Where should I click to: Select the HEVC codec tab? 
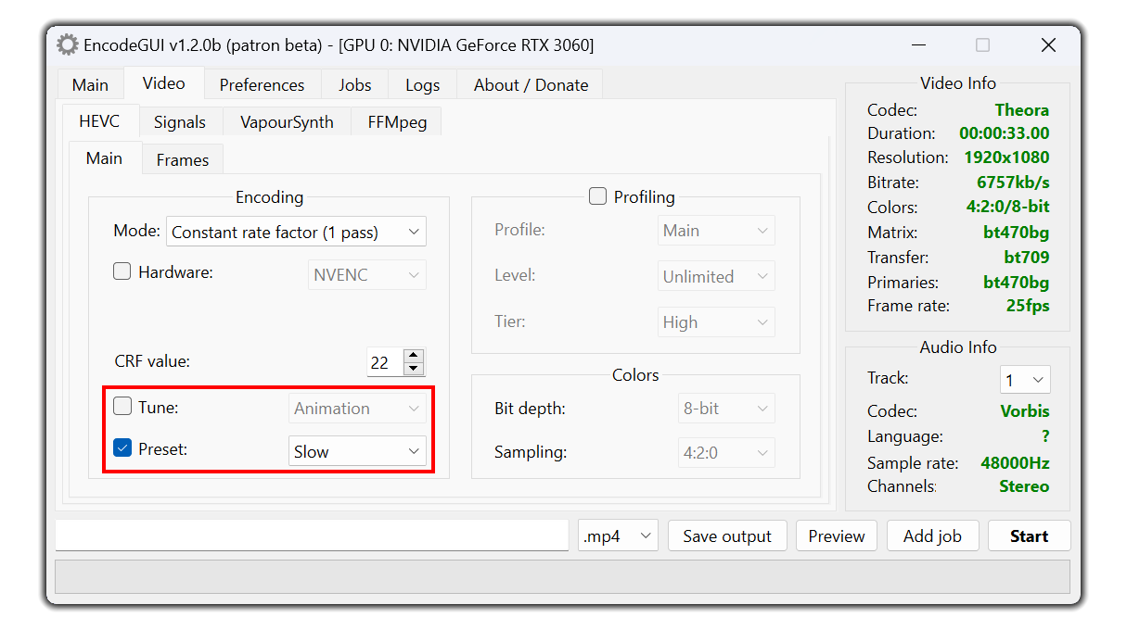99,121
